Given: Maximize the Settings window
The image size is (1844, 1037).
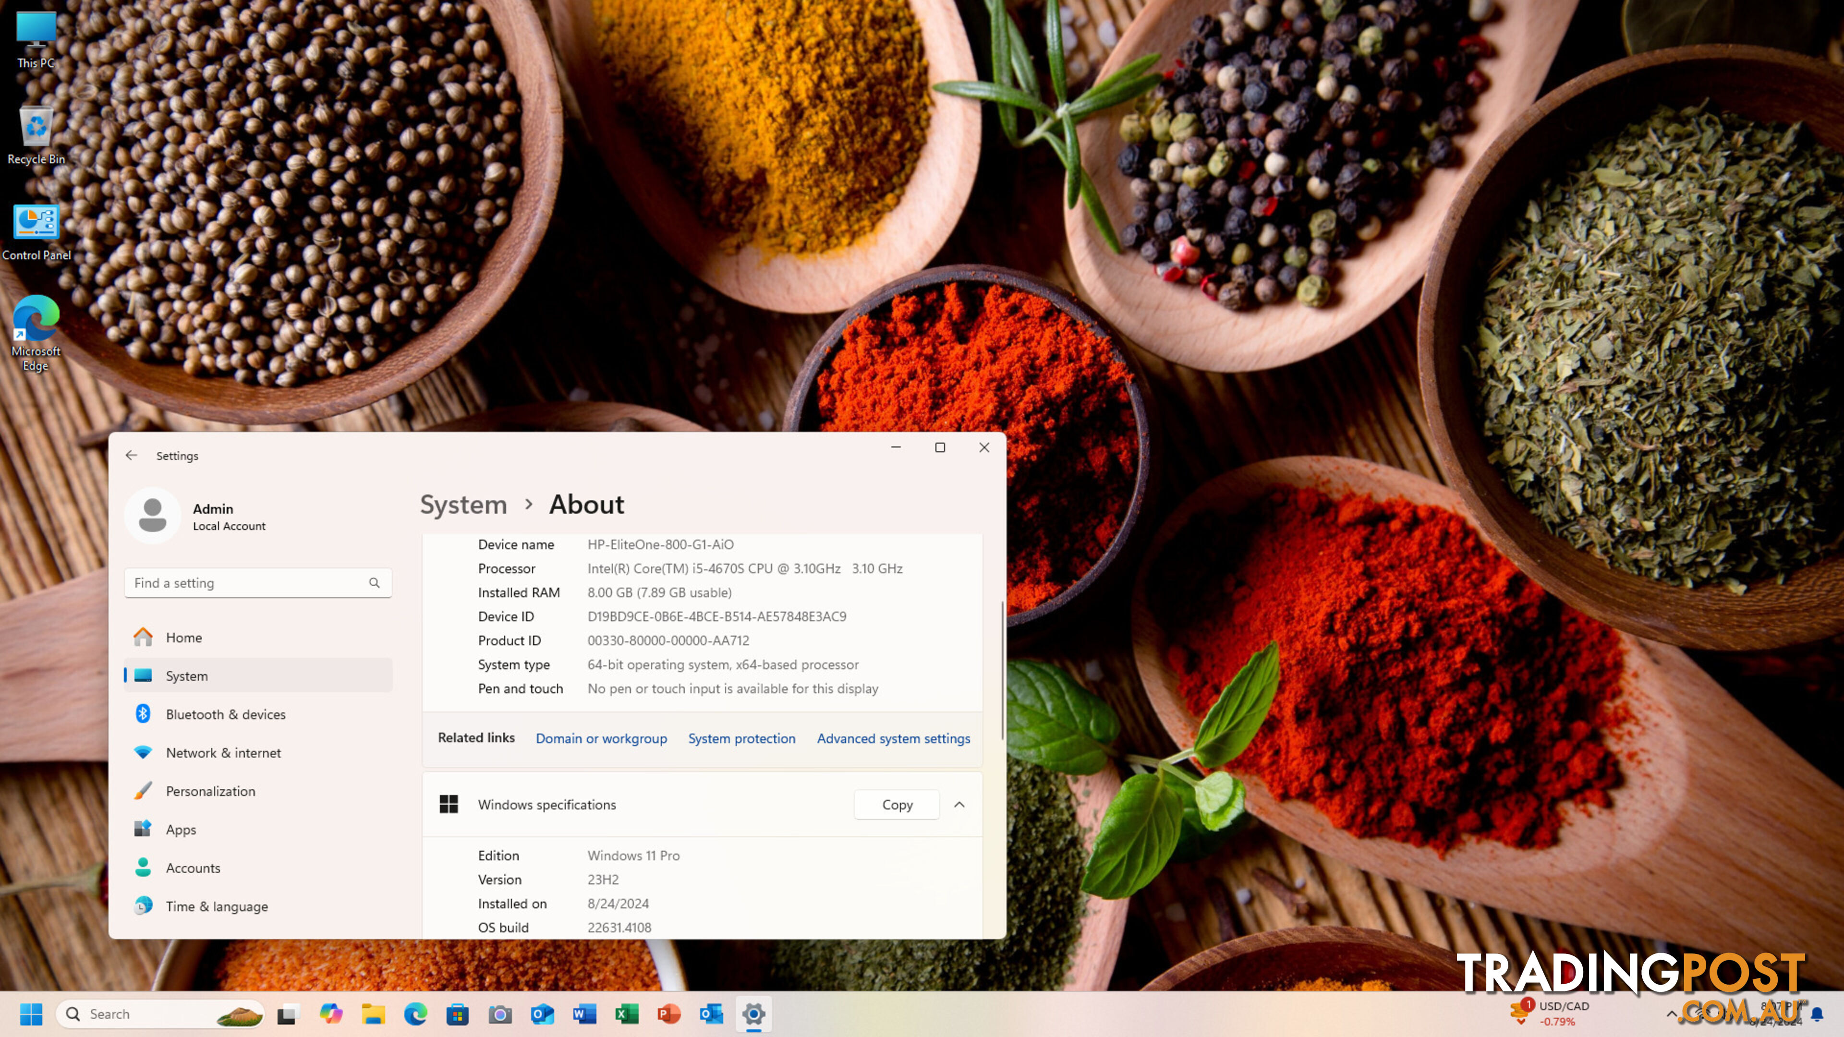Looking at the screenshot, I should pos(940,447).
